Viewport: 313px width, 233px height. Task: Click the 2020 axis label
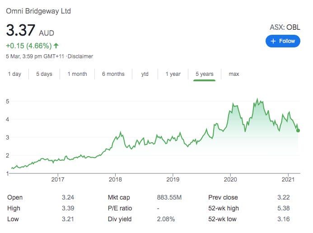pos(230,179)
